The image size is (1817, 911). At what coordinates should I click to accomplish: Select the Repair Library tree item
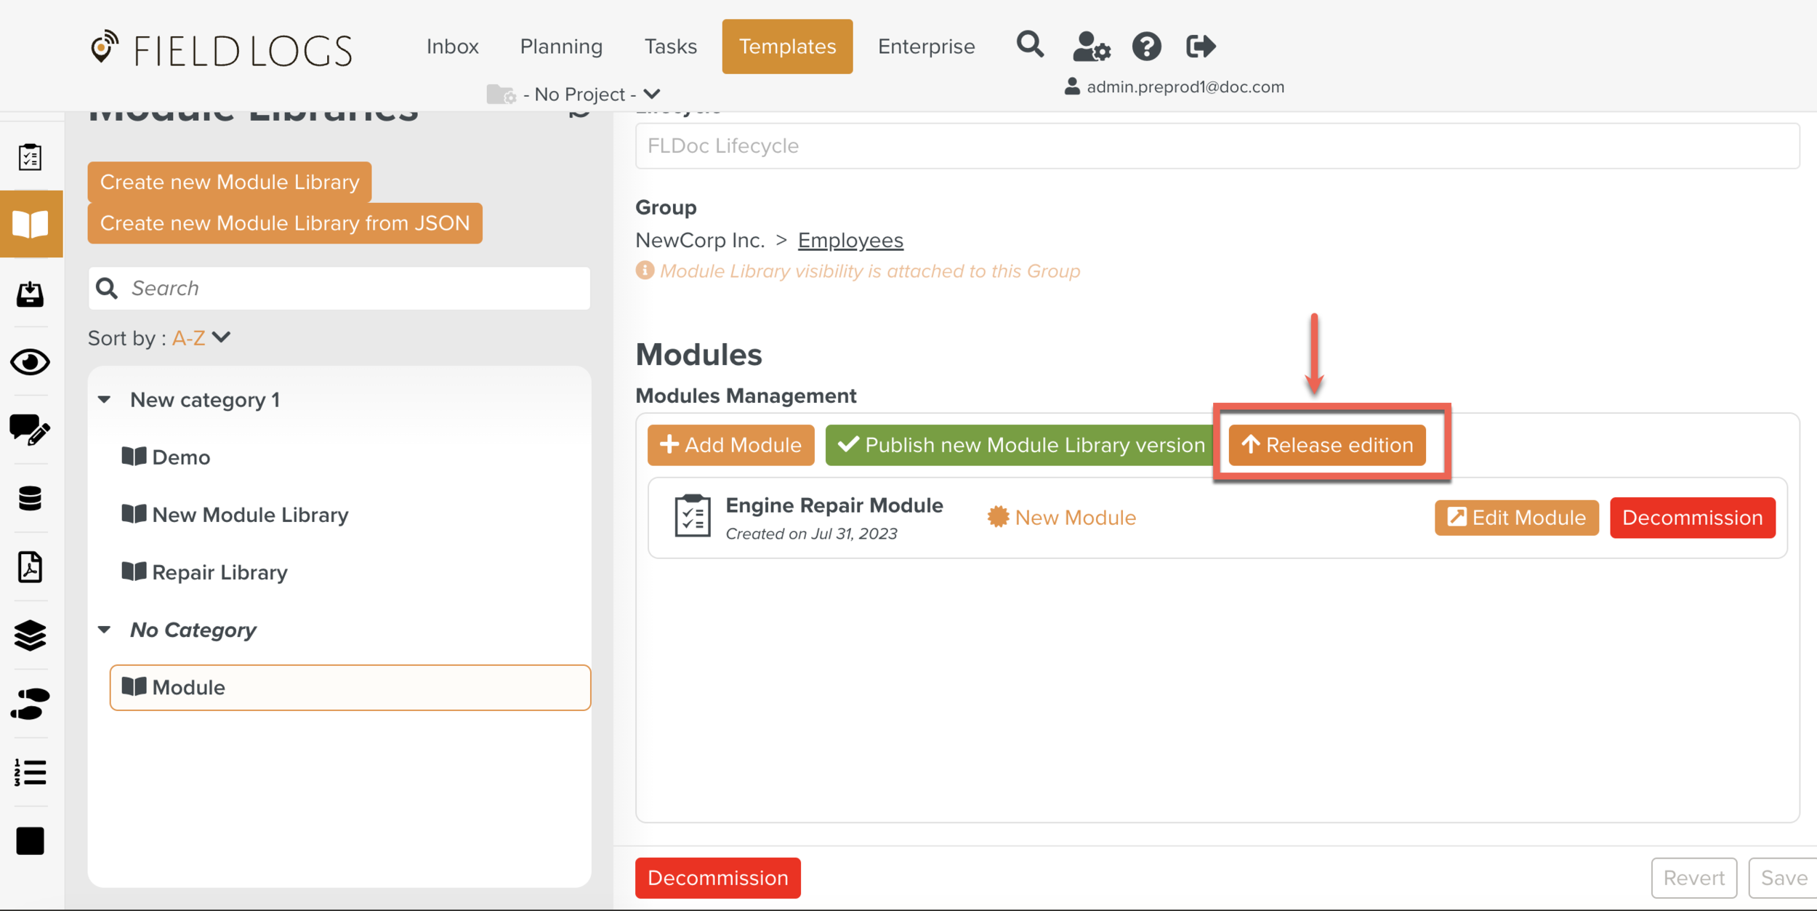[x=219, y=573]
